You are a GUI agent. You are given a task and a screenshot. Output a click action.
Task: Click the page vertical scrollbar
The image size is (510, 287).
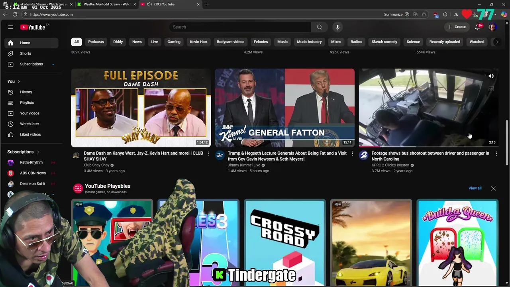[x=507, y=143]
